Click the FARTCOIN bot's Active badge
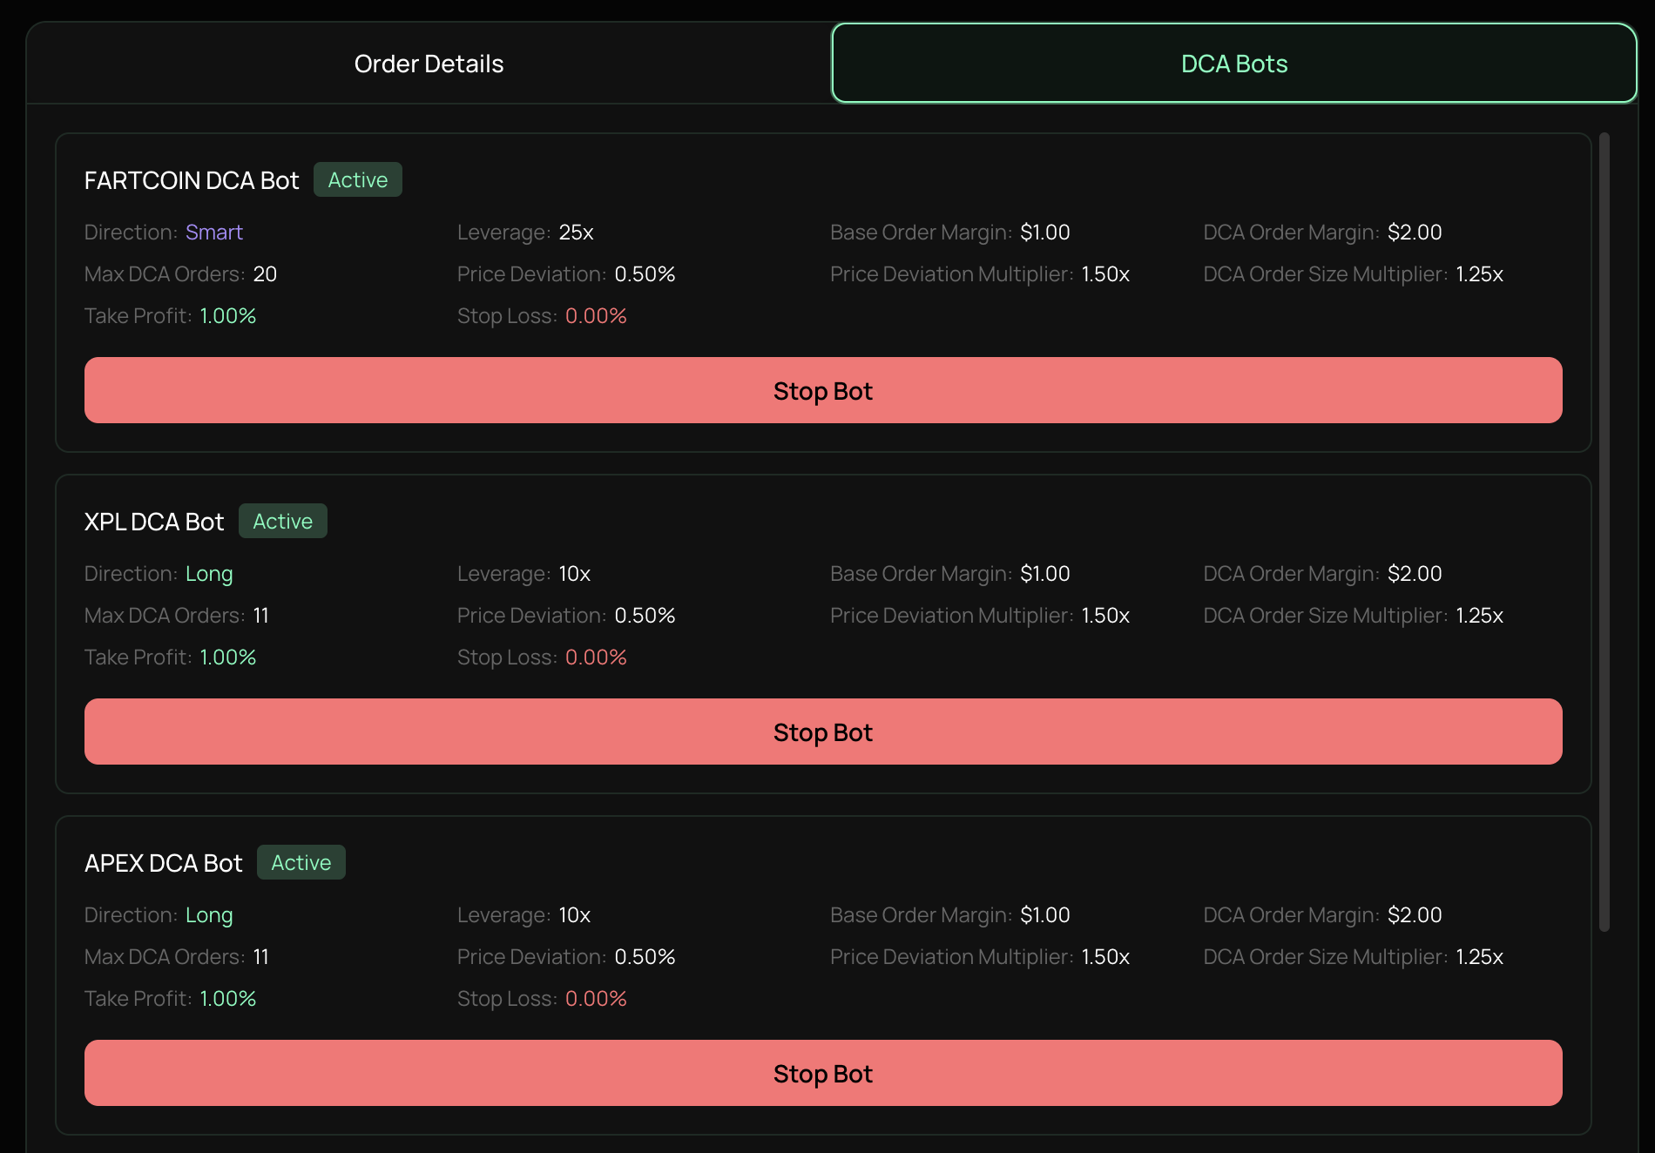 coord(357,180)
